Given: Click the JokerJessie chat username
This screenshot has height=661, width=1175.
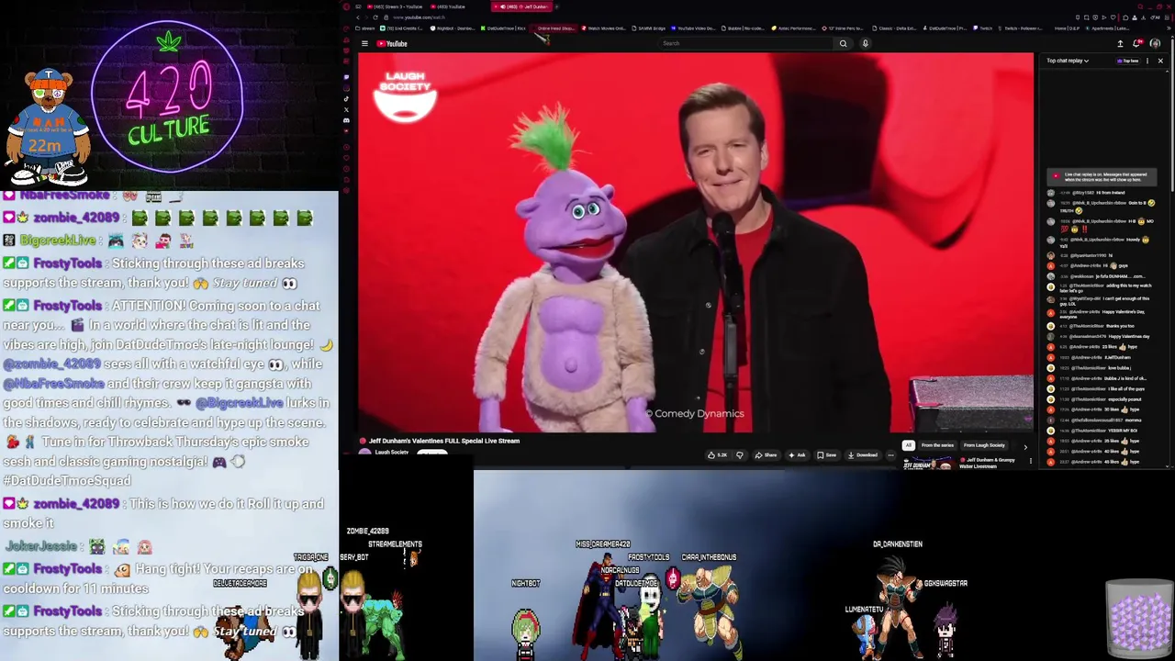Looking at the screenshot, I should [x=41, y=546].
